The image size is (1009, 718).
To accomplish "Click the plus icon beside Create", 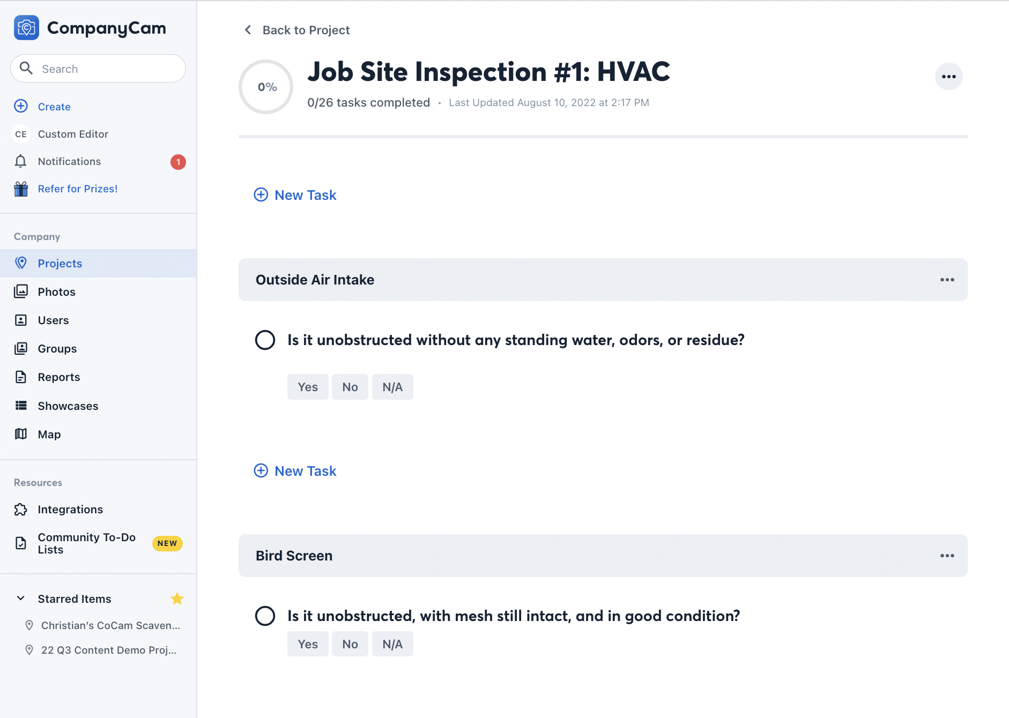I will pos(21,106).
